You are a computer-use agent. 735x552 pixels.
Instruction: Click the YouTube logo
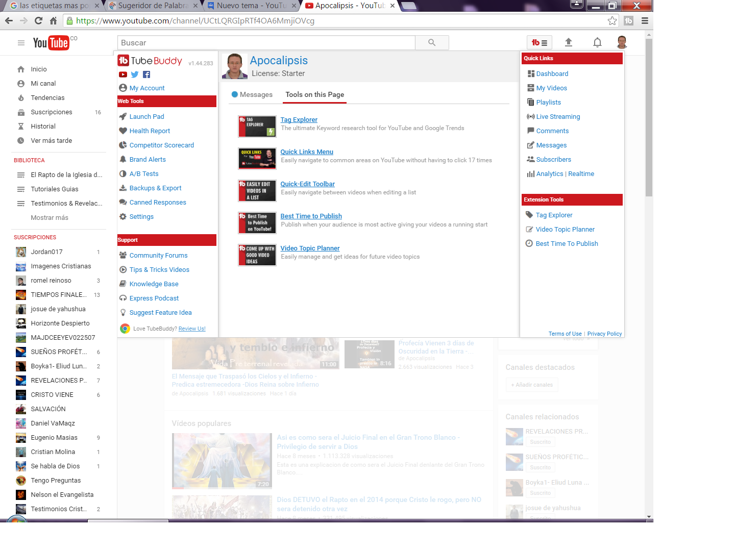[x=51, y=43]
